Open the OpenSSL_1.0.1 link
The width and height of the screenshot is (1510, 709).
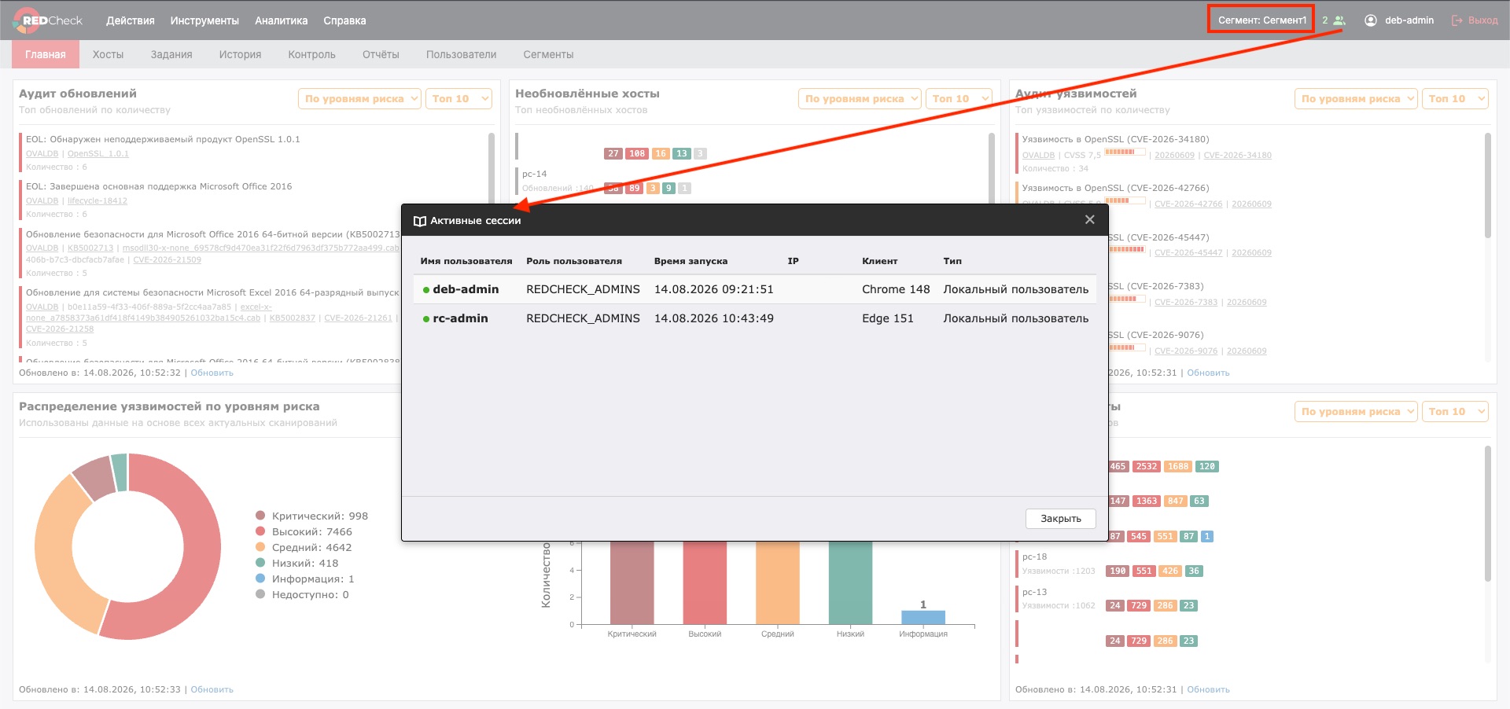(98, 153)
